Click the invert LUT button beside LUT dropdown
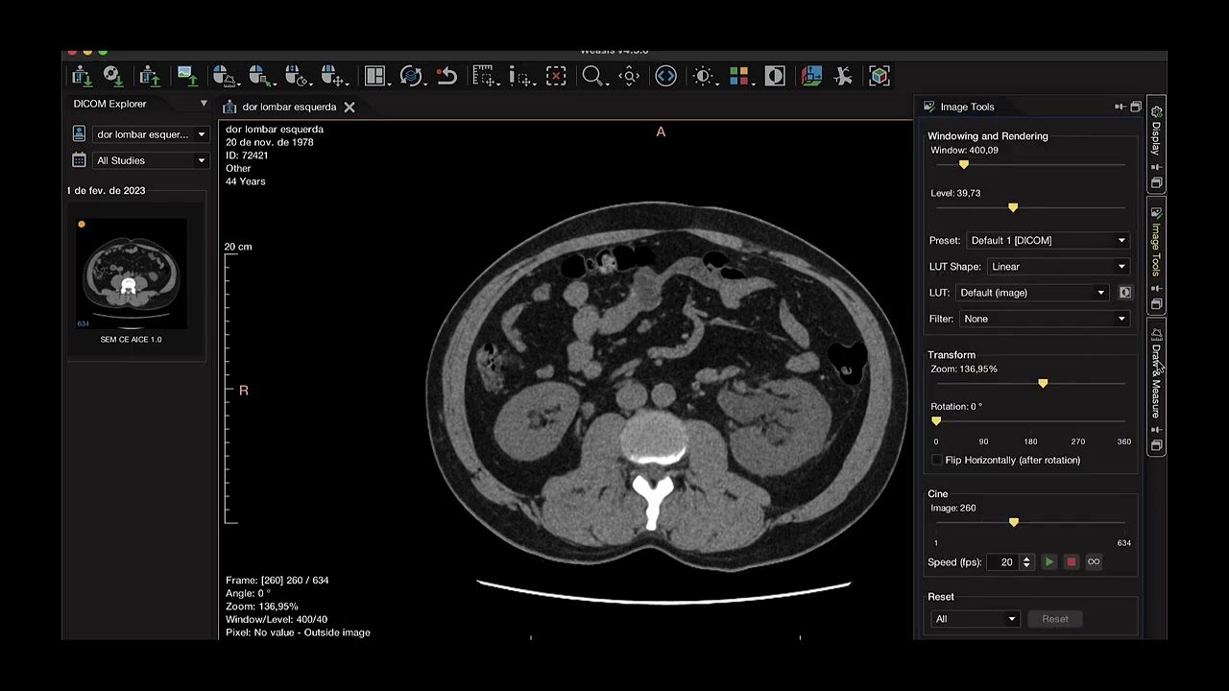The height and width of the screenshot is (691, 1229). [x=1125, y=293]
